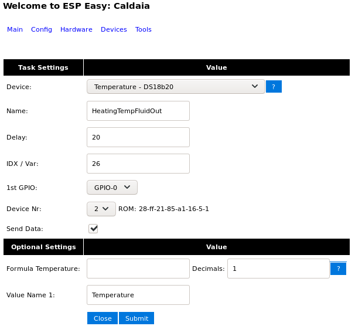The image size is (355, 326).
Task: Click the ROM address text
Action: point(163,209)
